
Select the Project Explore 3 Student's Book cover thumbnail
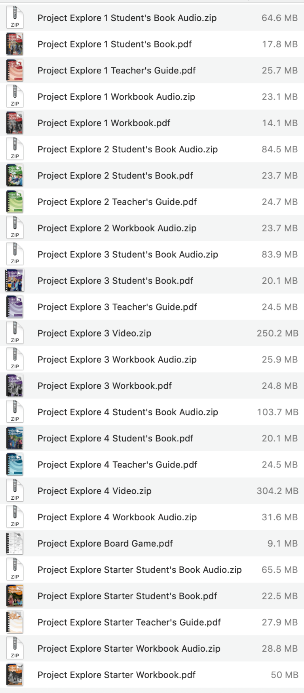click(x=15, y=280)
